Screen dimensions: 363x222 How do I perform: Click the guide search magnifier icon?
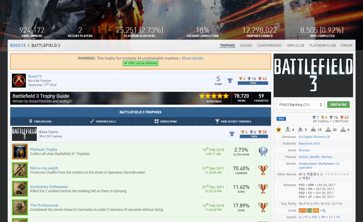pyautogui.click(x=324, y=210)
